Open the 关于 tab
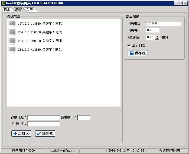The height and width of the screenshot is (154, 189). [30, 10]
